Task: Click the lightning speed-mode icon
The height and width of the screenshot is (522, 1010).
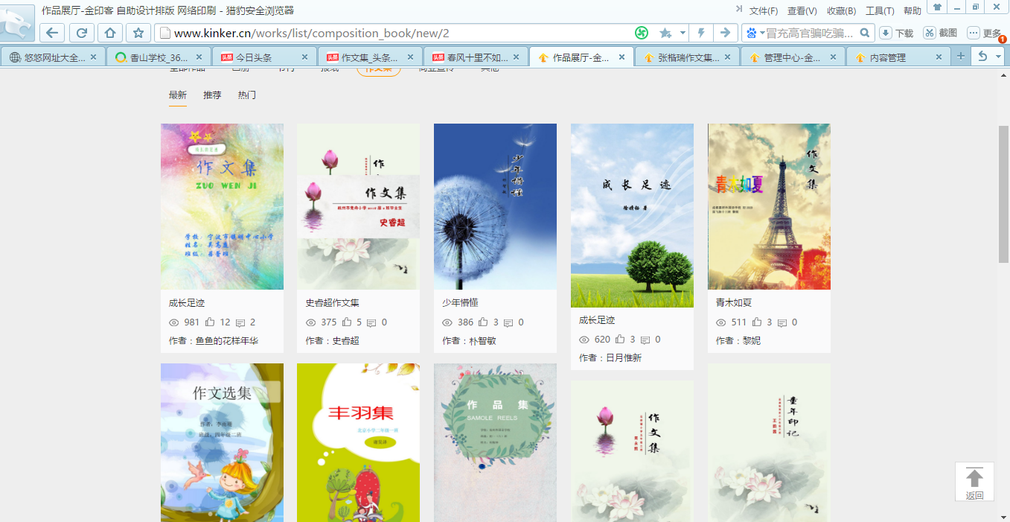Action: 700,33
